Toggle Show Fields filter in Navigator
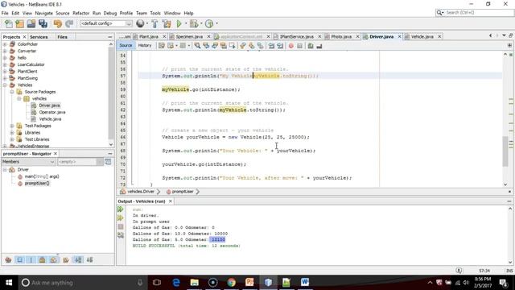 coord(19,260)
